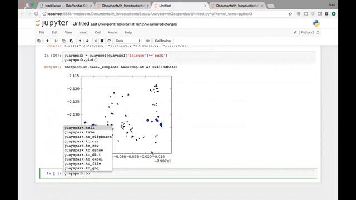Insert a cell below with the plus icon
The height and width of the screenshot is (200, 356).
(47, 41)
